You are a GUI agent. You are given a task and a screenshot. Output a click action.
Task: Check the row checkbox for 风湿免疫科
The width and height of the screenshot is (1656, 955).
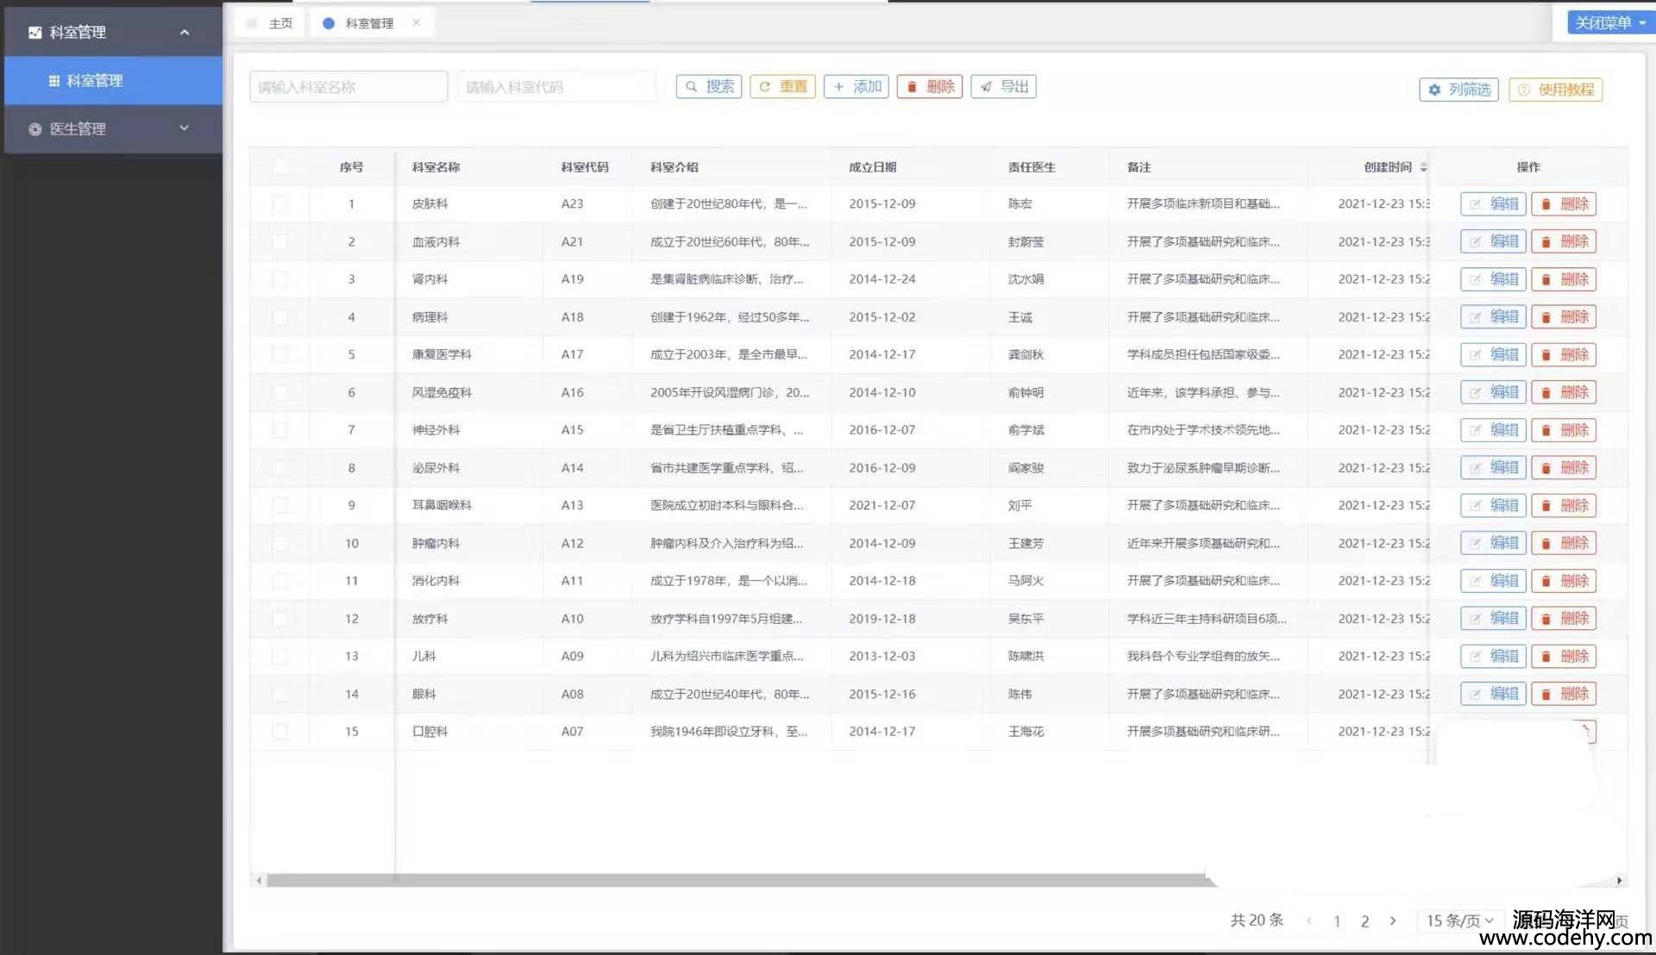point(280,392)
